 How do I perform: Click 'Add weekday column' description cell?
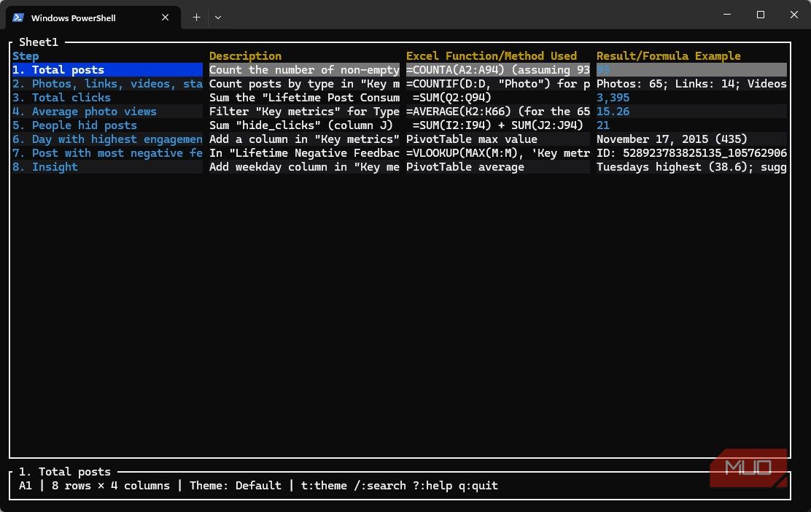click(x=304, y=167)
